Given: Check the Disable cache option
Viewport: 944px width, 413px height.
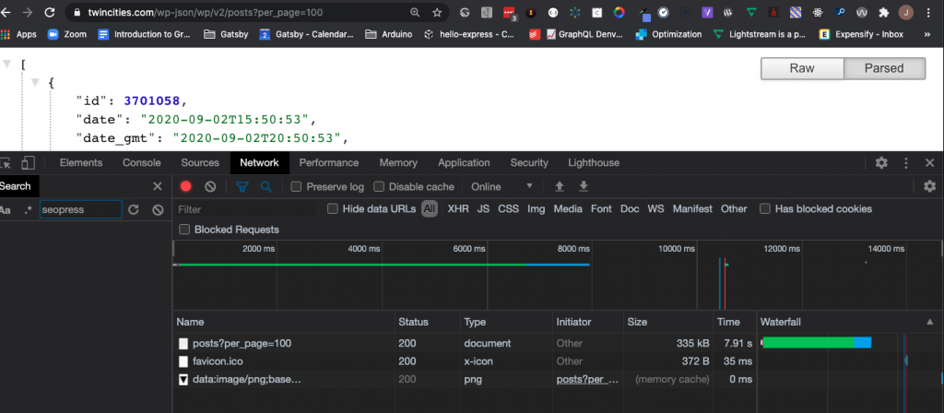Looking at the screenshot, I should tap(379, 186).
